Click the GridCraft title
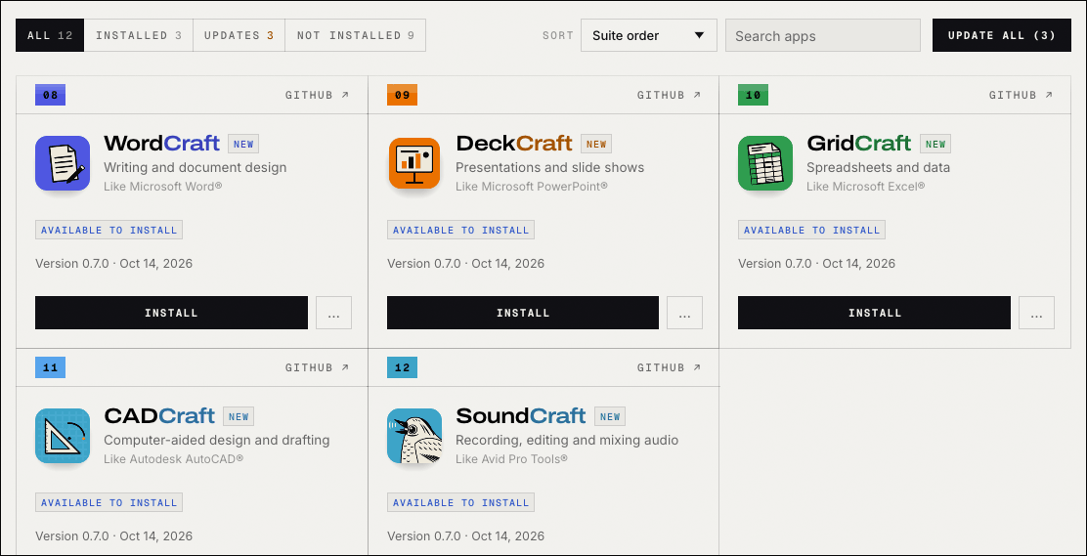 click(x=859, y=144)
